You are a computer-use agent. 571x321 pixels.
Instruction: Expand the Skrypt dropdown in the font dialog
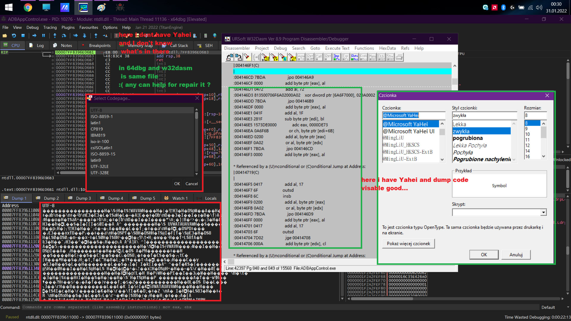[x=544, y=212]
